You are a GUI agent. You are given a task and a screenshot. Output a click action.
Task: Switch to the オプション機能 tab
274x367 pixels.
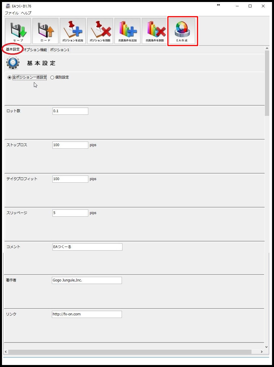tap(35, 50)
